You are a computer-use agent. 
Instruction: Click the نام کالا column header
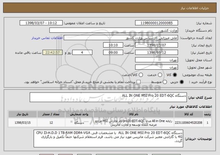(x=134, y=114)
